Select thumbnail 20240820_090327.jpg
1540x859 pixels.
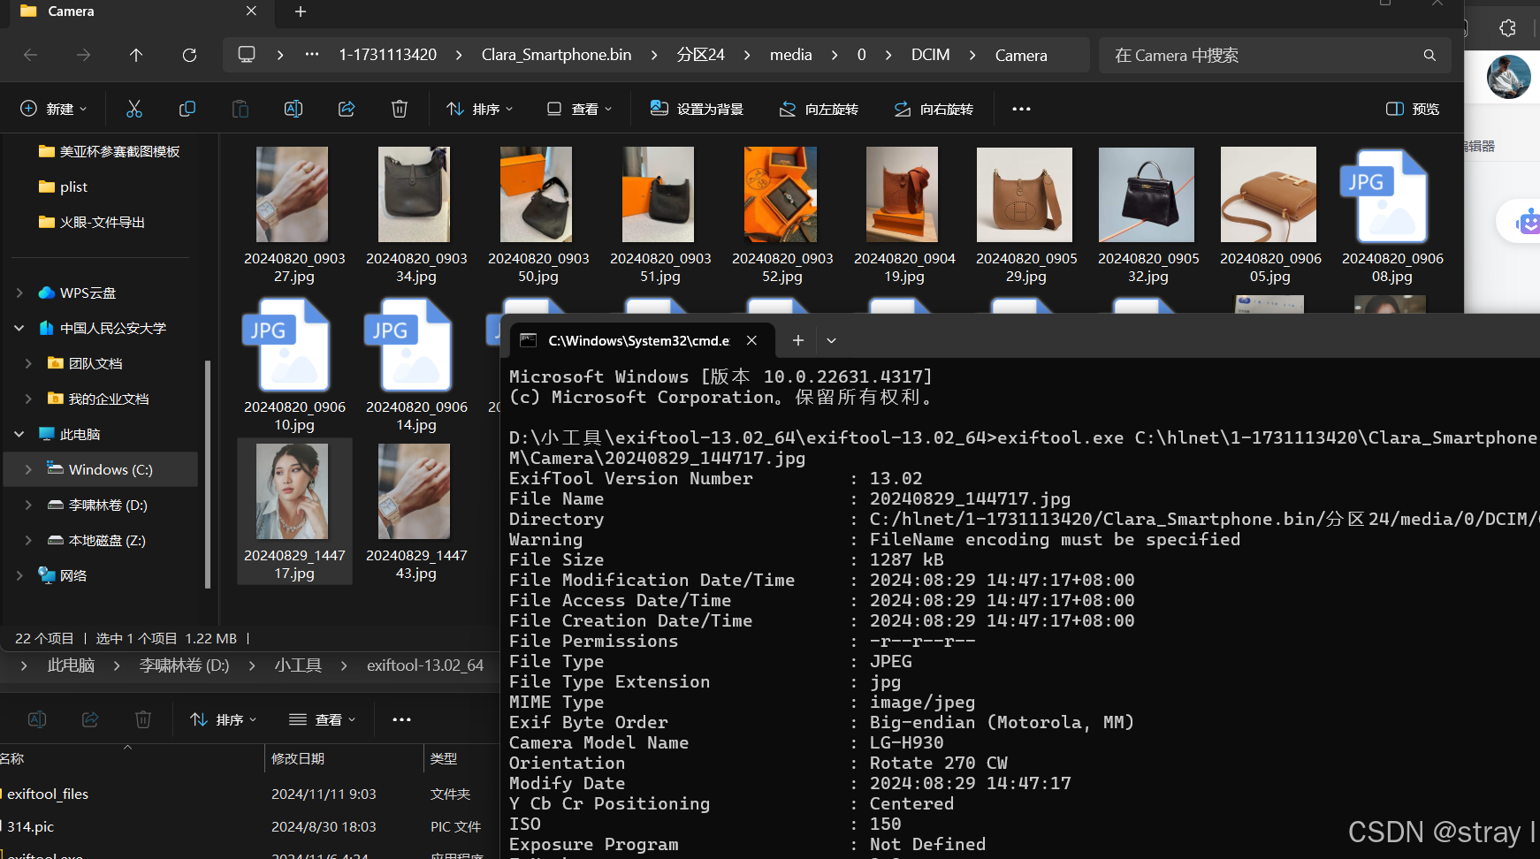(x=294, y=215)
